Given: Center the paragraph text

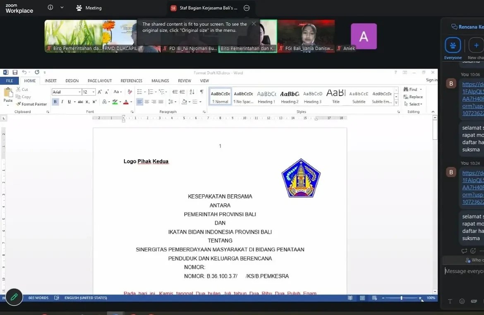Looking at the screenshot, I should 146,102.
